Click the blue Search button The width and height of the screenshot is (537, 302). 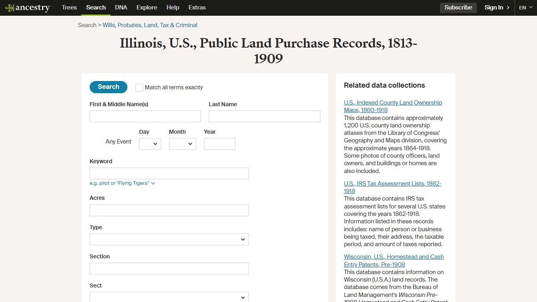(x=109, y=87)
